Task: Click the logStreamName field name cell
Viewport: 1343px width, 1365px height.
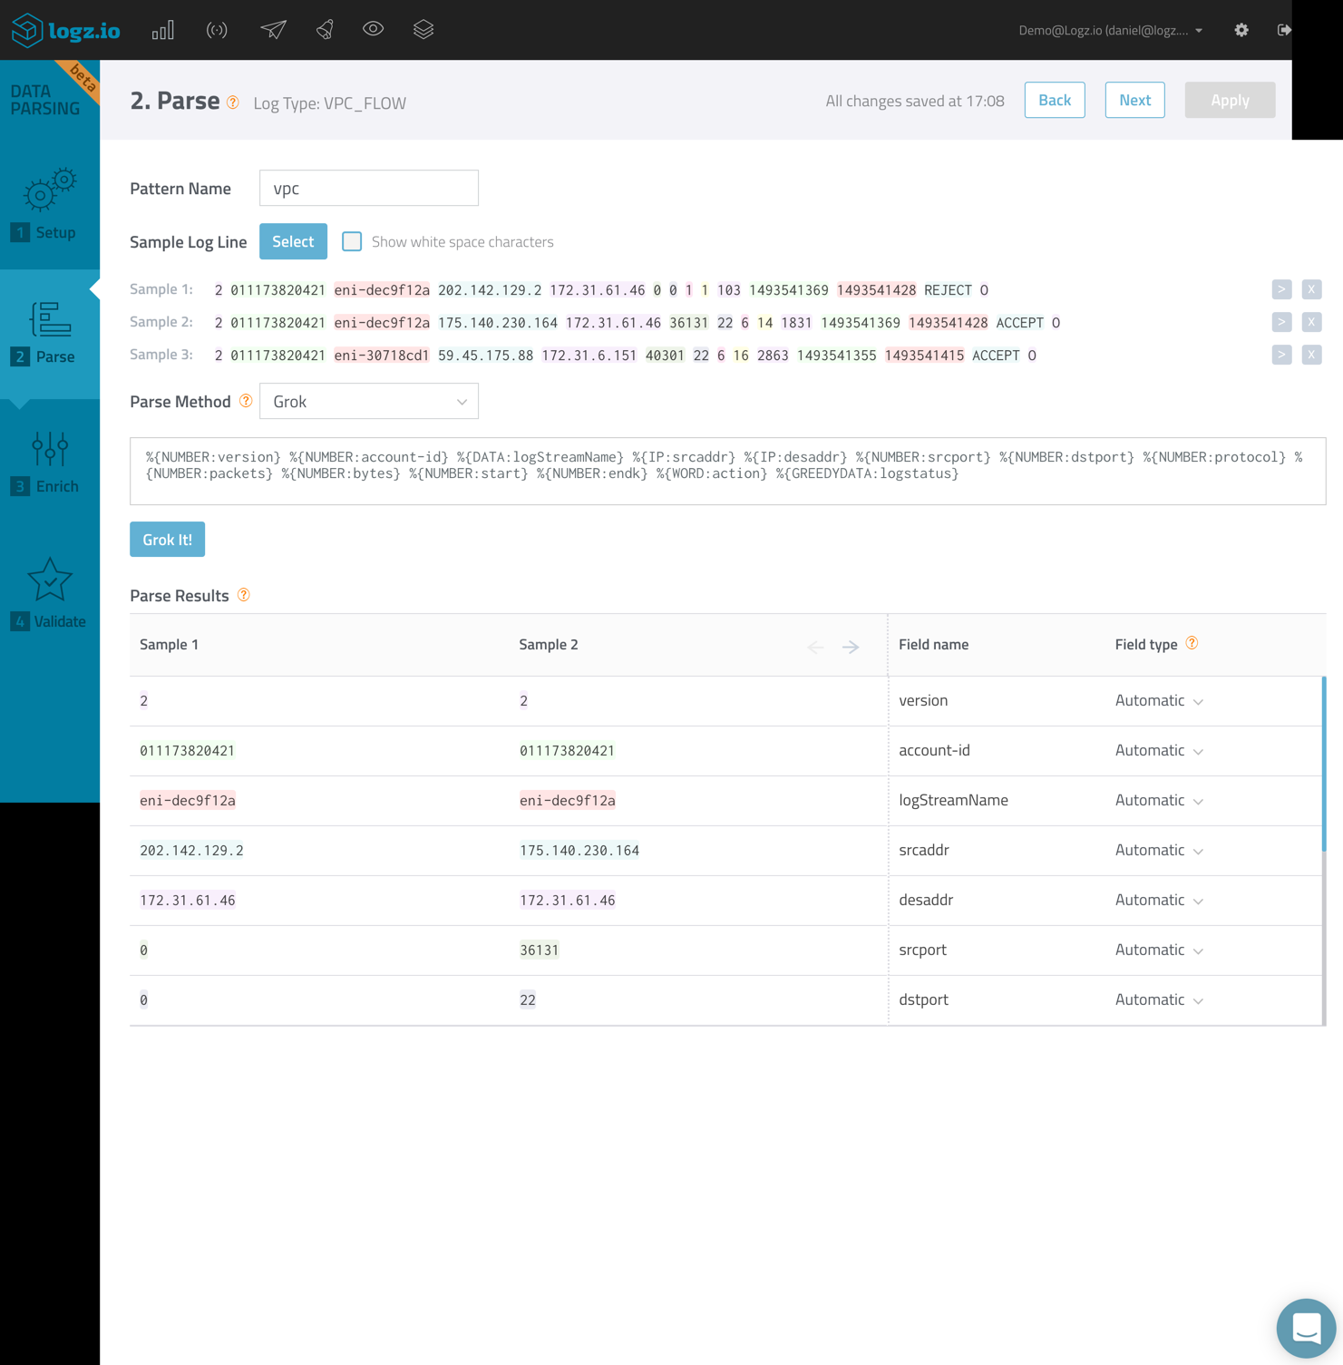Action: point(953,800)
